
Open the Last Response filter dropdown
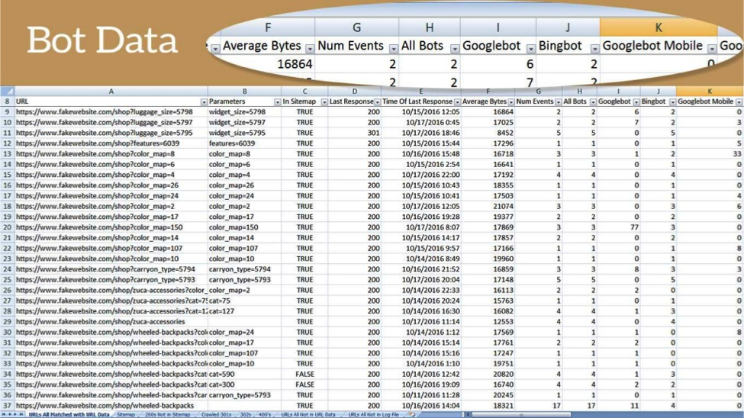(x=377, y=102)
